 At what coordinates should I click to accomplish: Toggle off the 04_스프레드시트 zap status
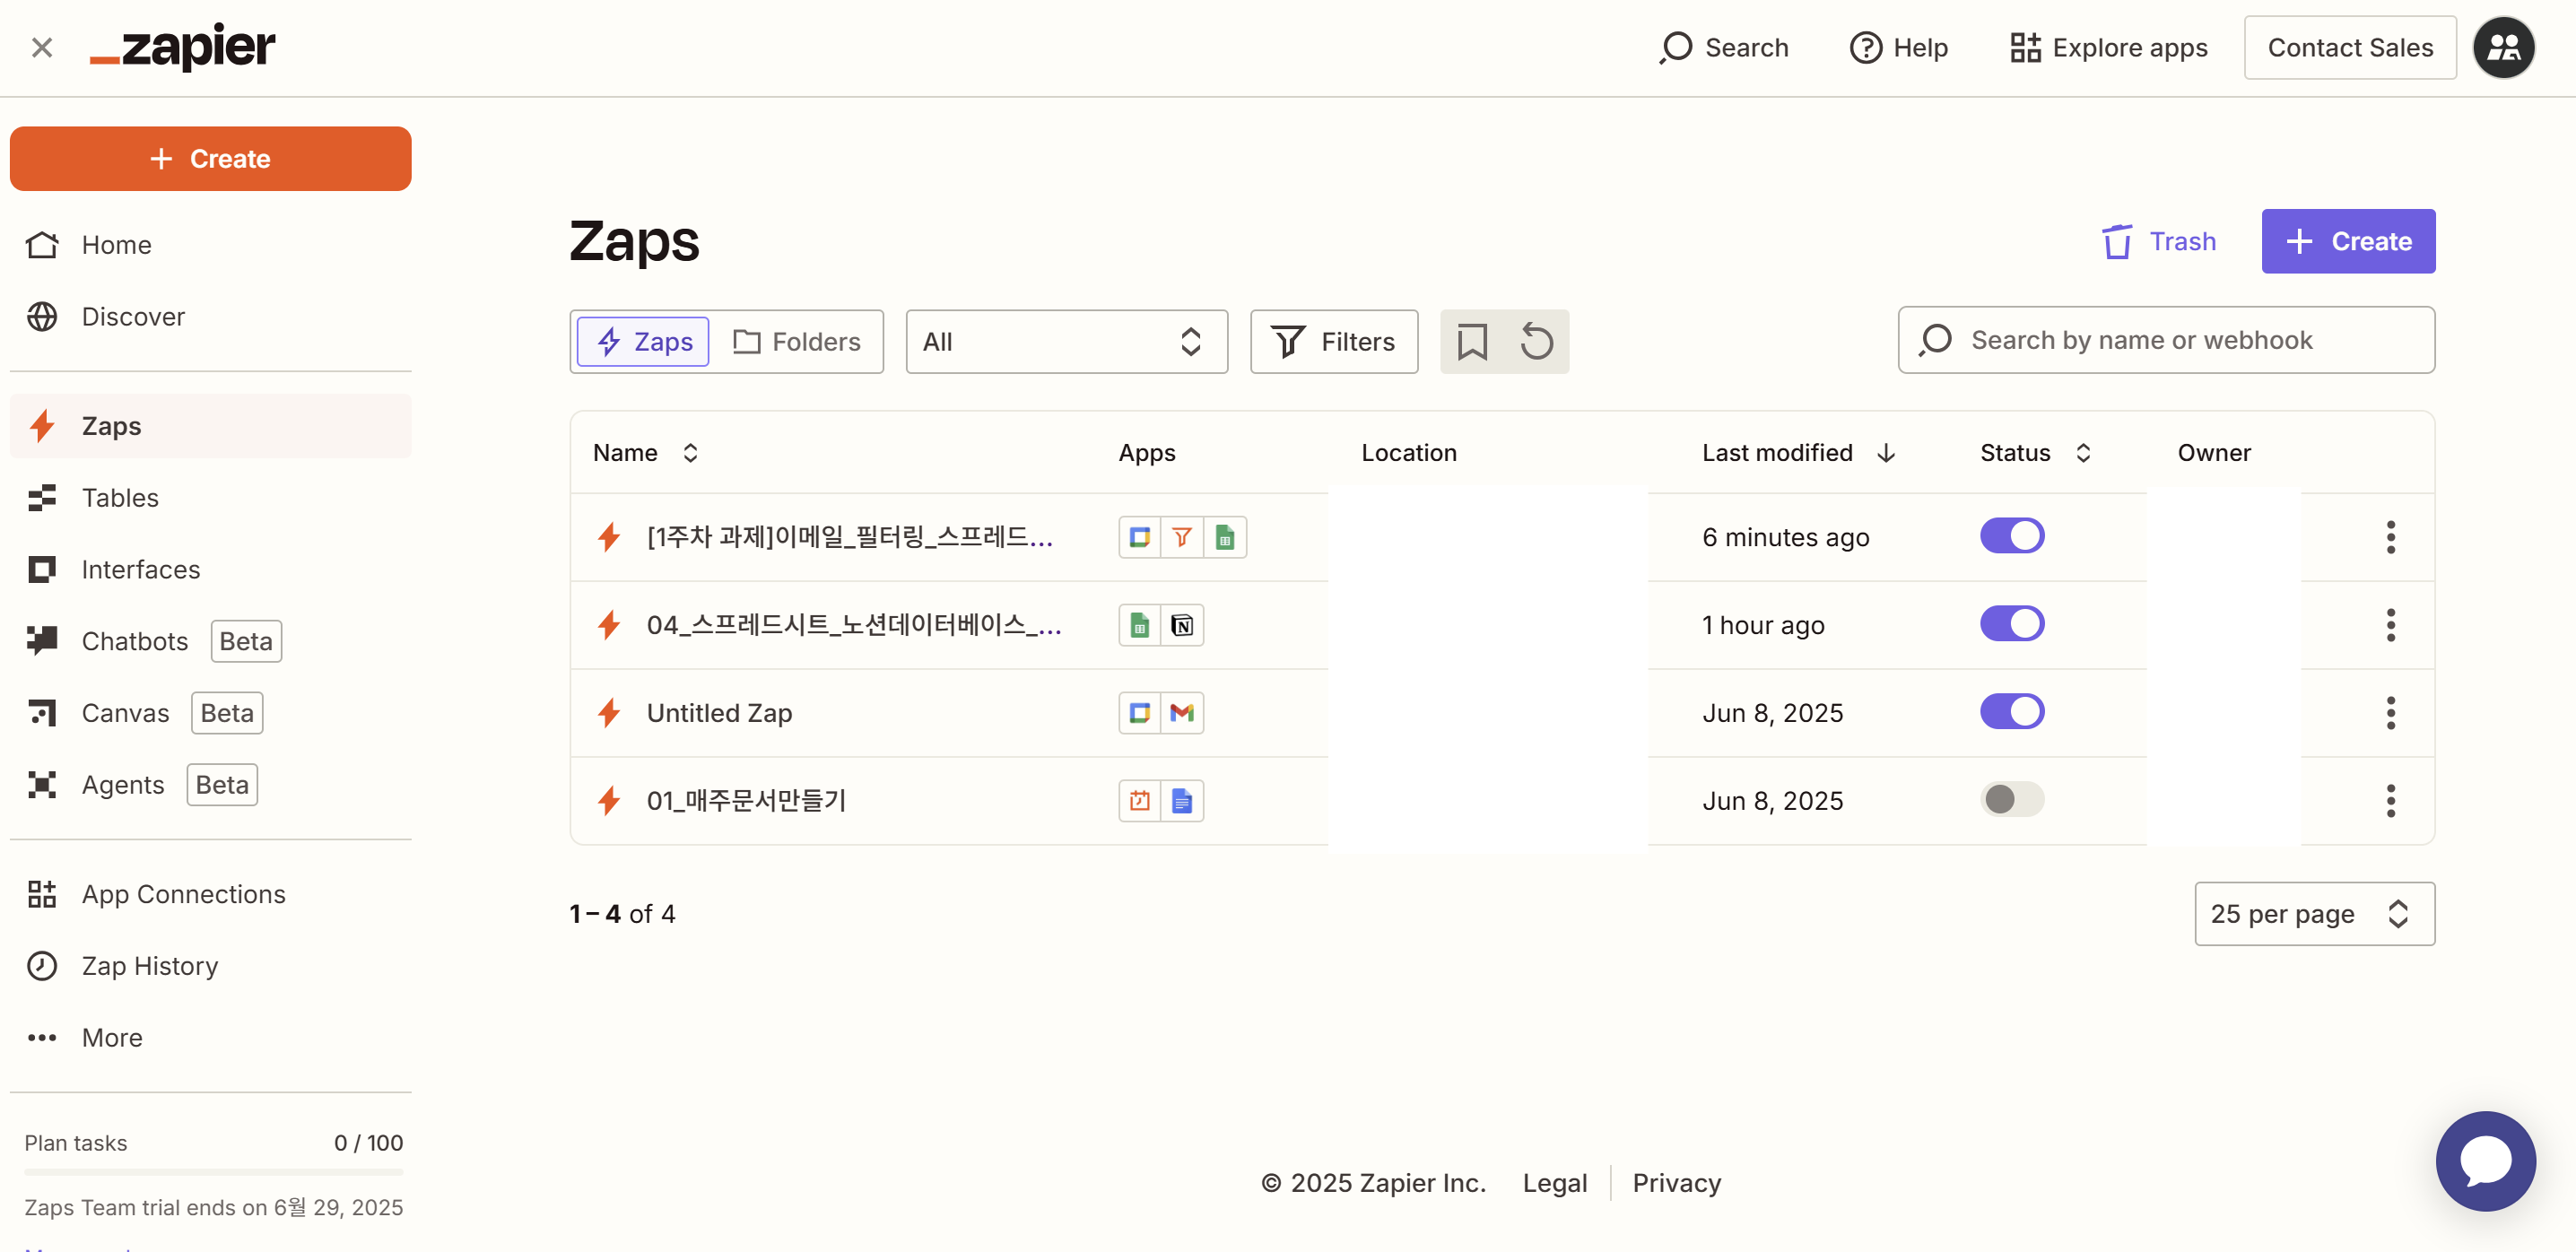2012,624
